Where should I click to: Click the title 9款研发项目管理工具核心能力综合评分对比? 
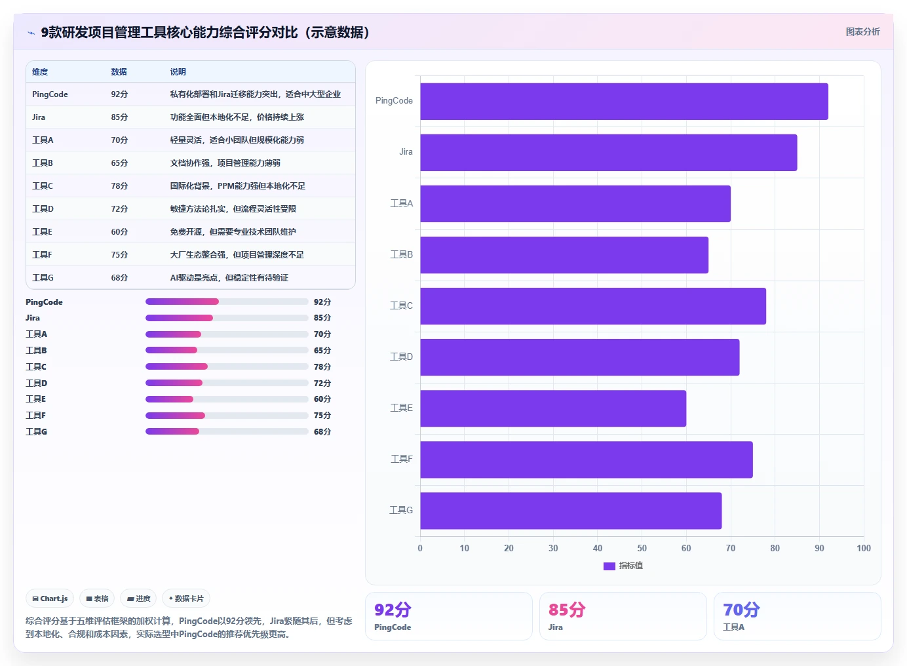[206, 33]
